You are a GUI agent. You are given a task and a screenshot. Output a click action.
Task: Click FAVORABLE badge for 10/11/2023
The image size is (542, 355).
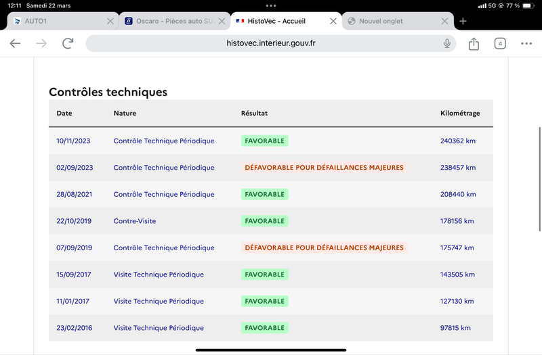[265, 141]
